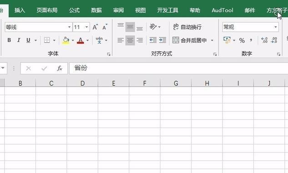The image size is (288, 173).
Task: Open phonetic guide dropdown arrow
Action: coord(106,40)
